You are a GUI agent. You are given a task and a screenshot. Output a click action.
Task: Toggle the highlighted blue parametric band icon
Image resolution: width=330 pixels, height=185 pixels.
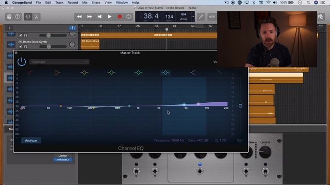pos(166,72)
